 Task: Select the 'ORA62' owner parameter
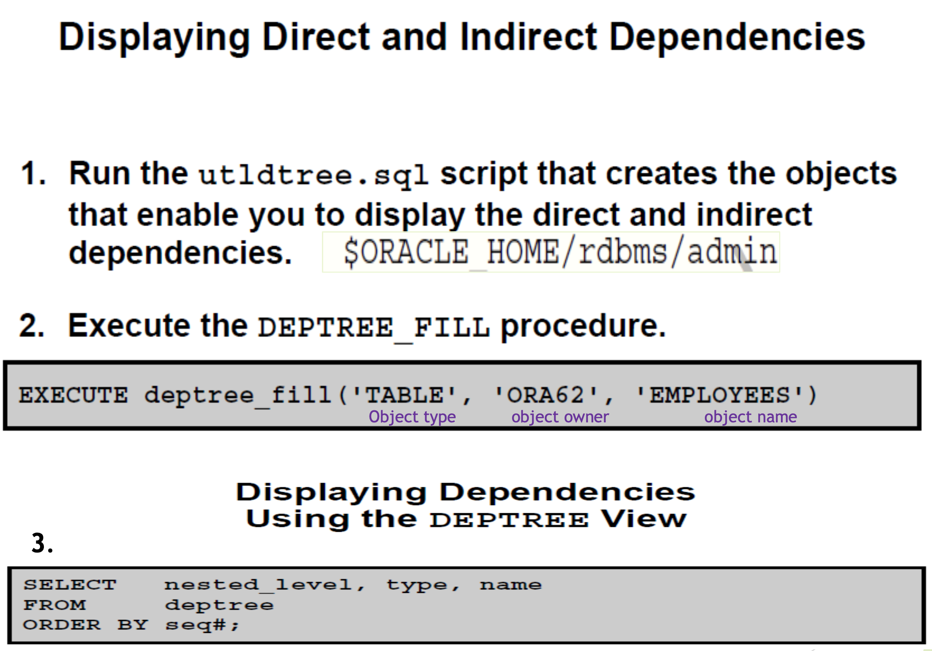pyautogui.click(x=546, y=394)
